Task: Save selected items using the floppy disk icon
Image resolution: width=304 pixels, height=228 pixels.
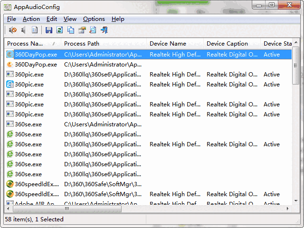Action: pos(48,30)
